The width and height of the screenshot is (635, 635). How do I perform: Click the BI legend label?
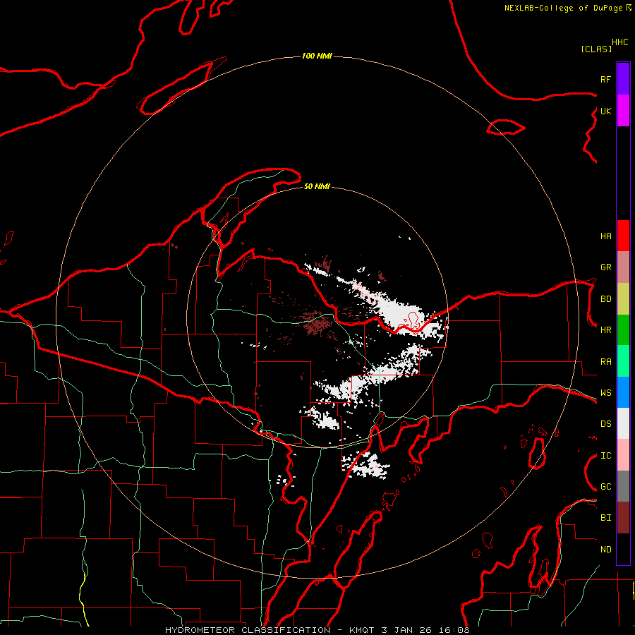[x=605, y=518]
